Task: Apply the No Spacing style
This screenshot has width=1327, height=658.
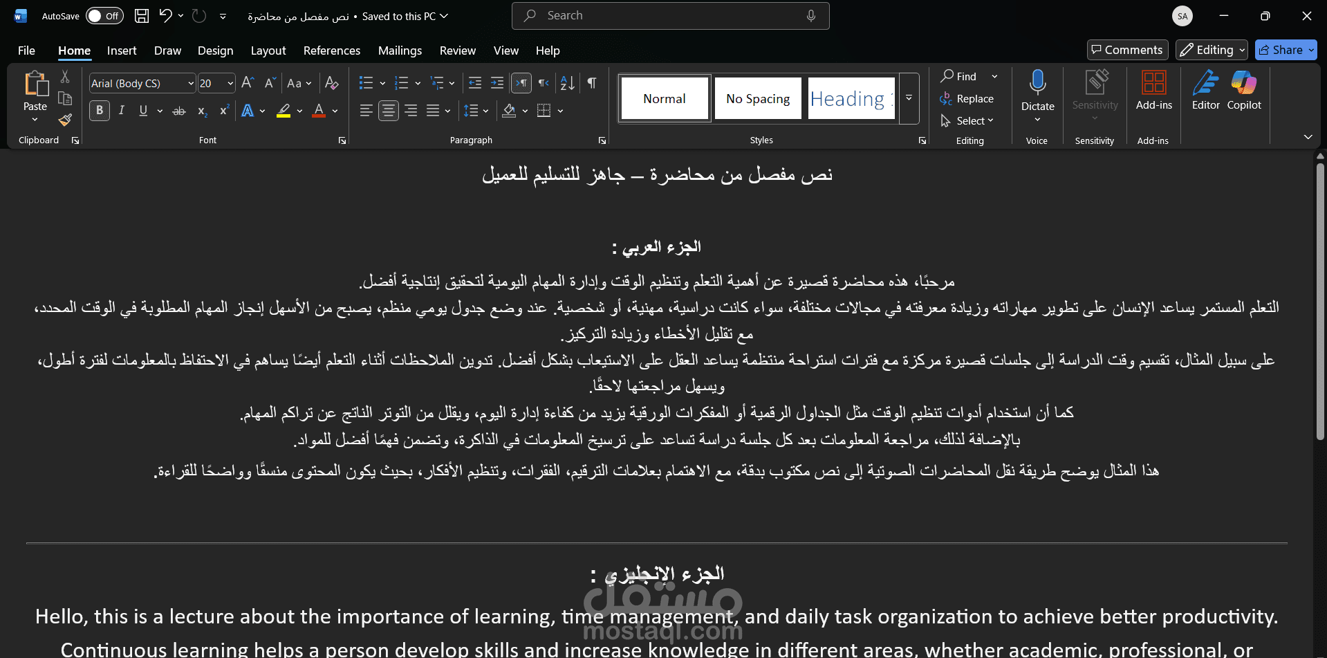Action: click(x=758, y=98)
